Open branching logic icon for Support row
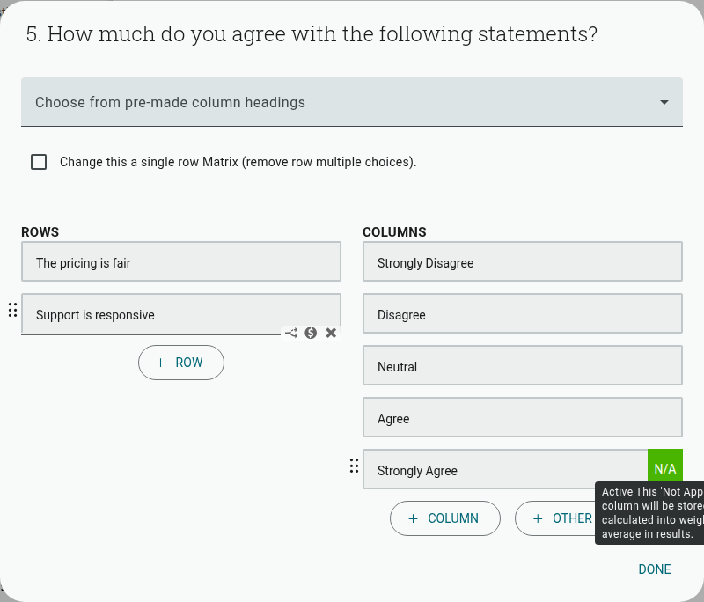 291,333
